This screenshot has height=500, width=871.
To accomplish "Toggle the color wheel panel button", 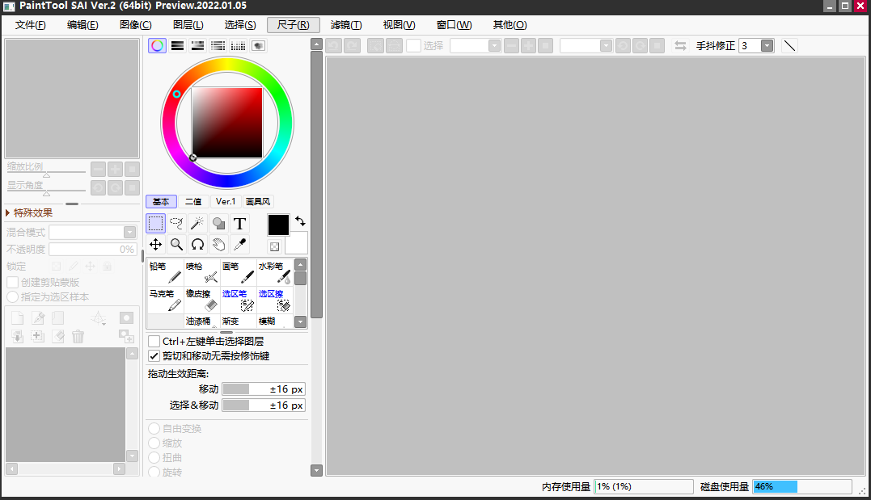I will tap(158, 46).
